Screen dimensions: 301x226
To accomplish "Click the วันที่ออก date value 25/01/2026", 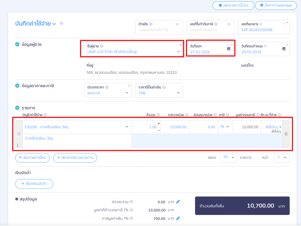I will point(200,52).
